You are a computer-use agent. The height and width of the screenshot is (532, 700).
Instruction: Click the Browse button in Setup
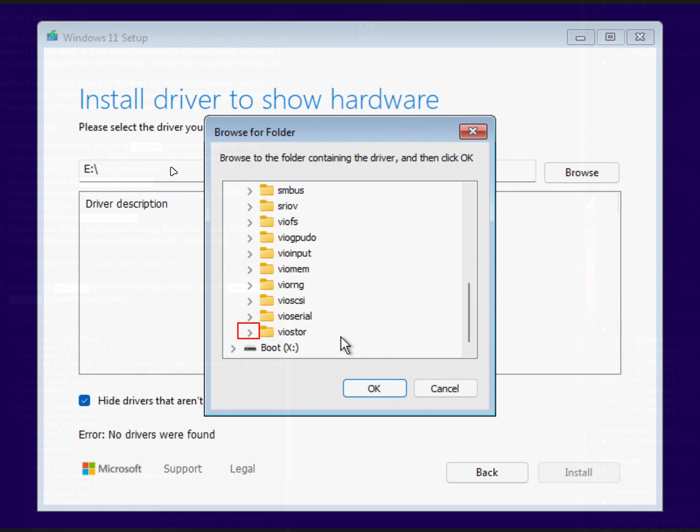point(582,172)
